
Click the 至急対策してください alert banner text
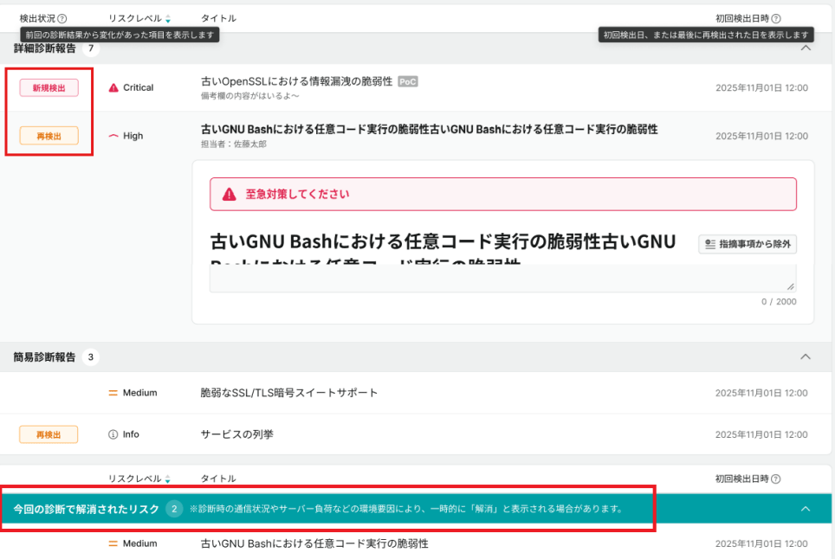click(297, 194)
